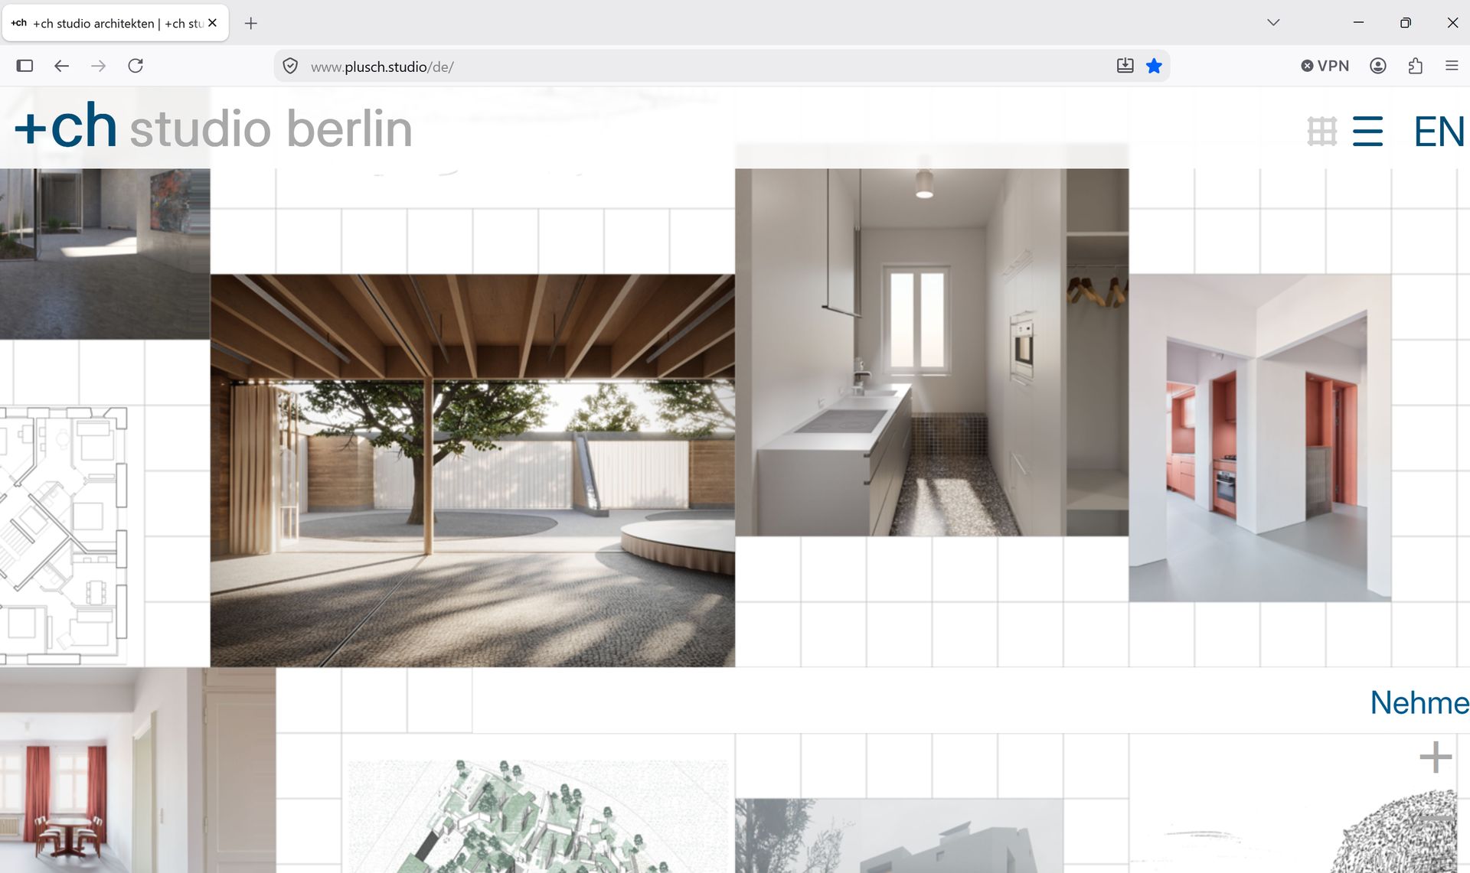Open the green axonometric site plan
This screenshot has height=873, width=1470.
click(539, 816)
